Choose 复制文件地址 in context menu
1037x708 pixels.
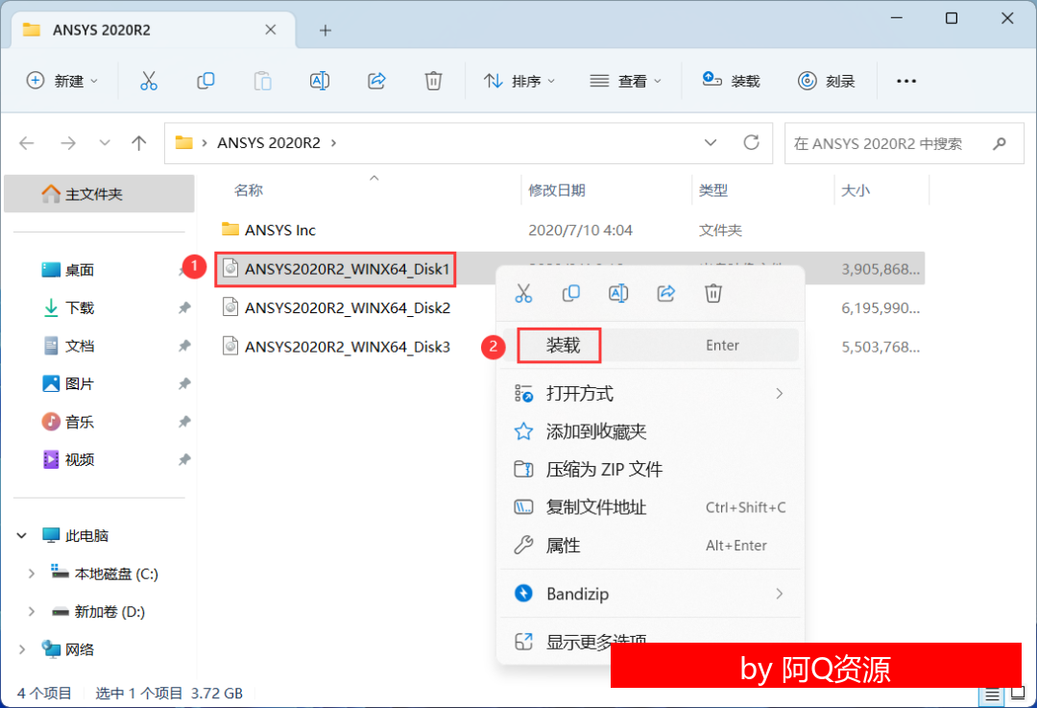coord(650,507)
